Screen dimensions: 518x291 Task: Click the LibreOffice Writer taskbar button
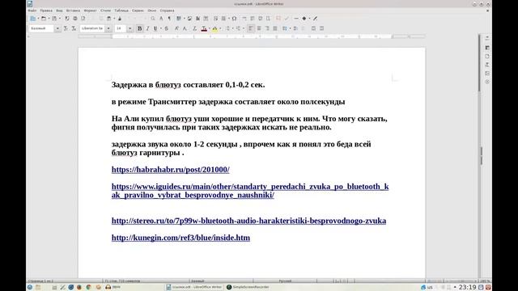(194, 288)
